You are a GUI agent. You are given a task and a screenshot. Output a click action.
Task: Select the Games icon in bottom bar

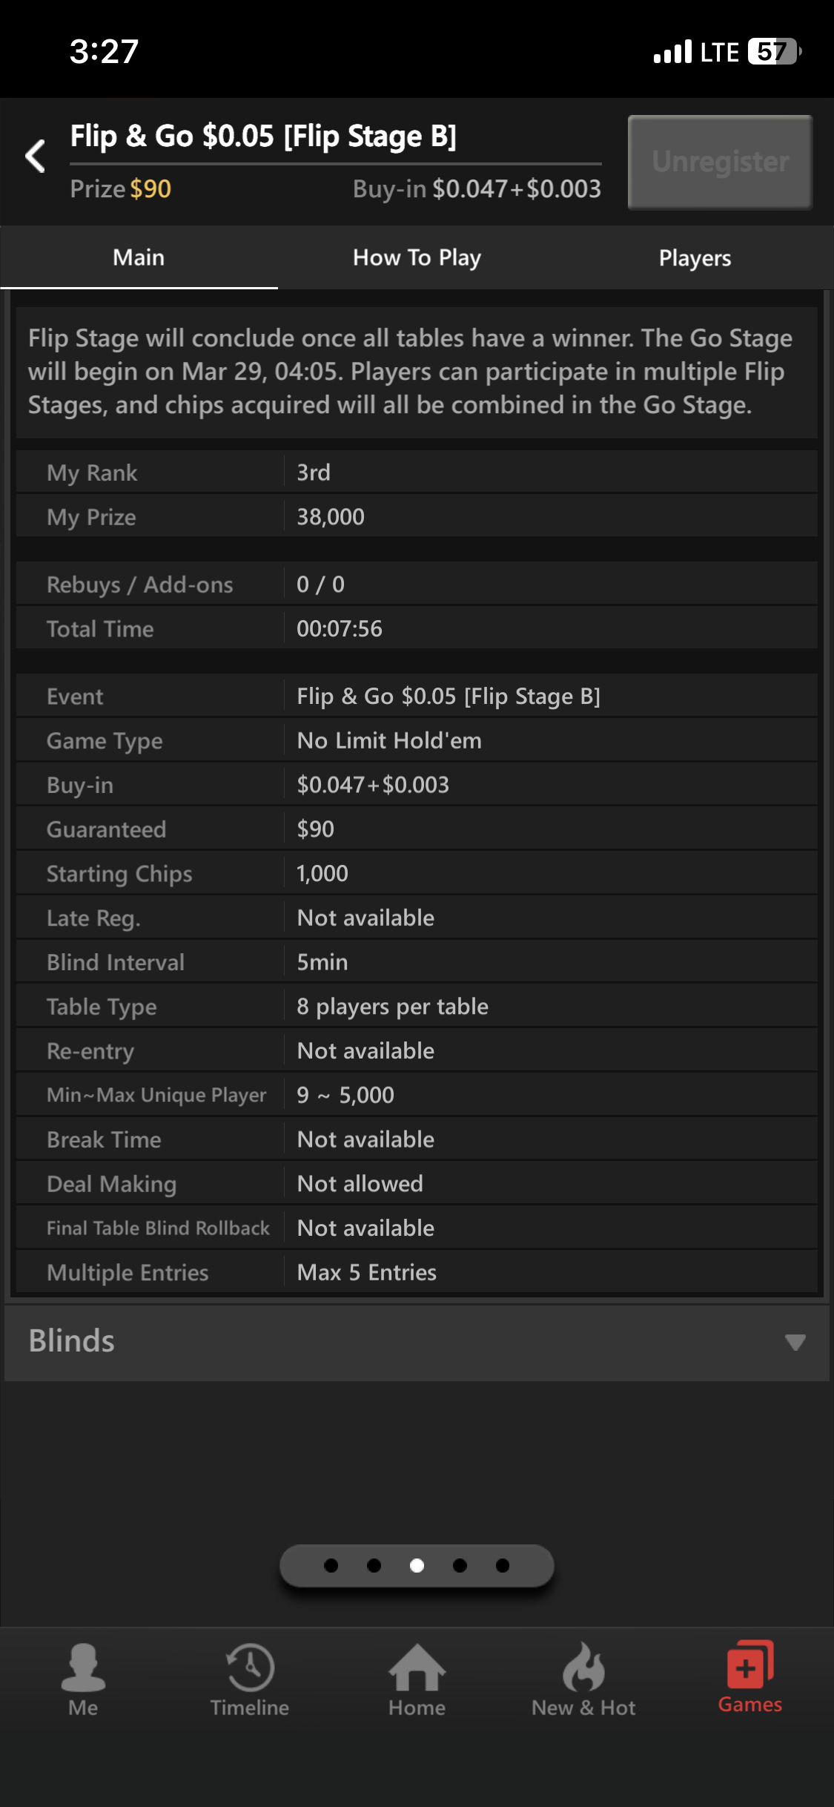750,1663
